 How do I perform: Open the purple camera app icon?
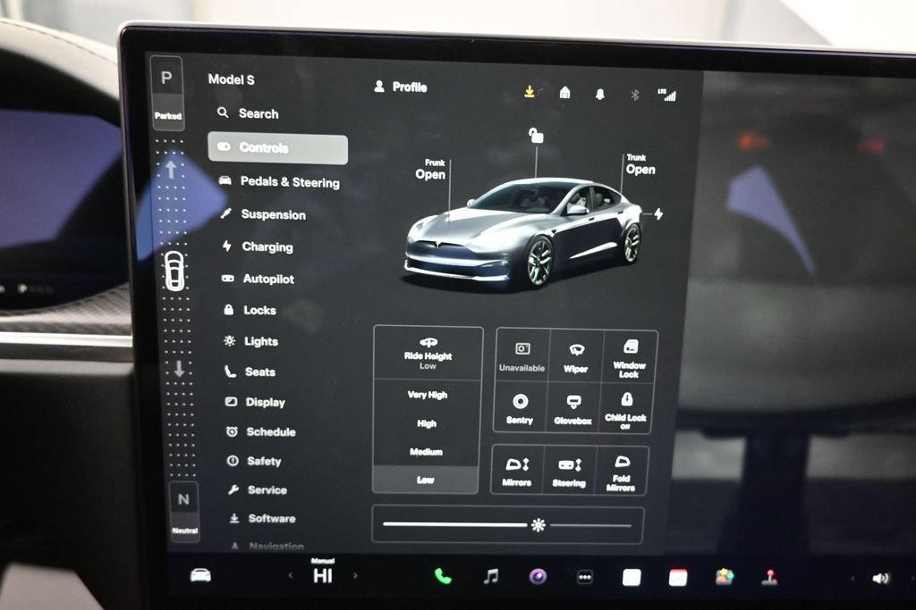pos(538,577)
